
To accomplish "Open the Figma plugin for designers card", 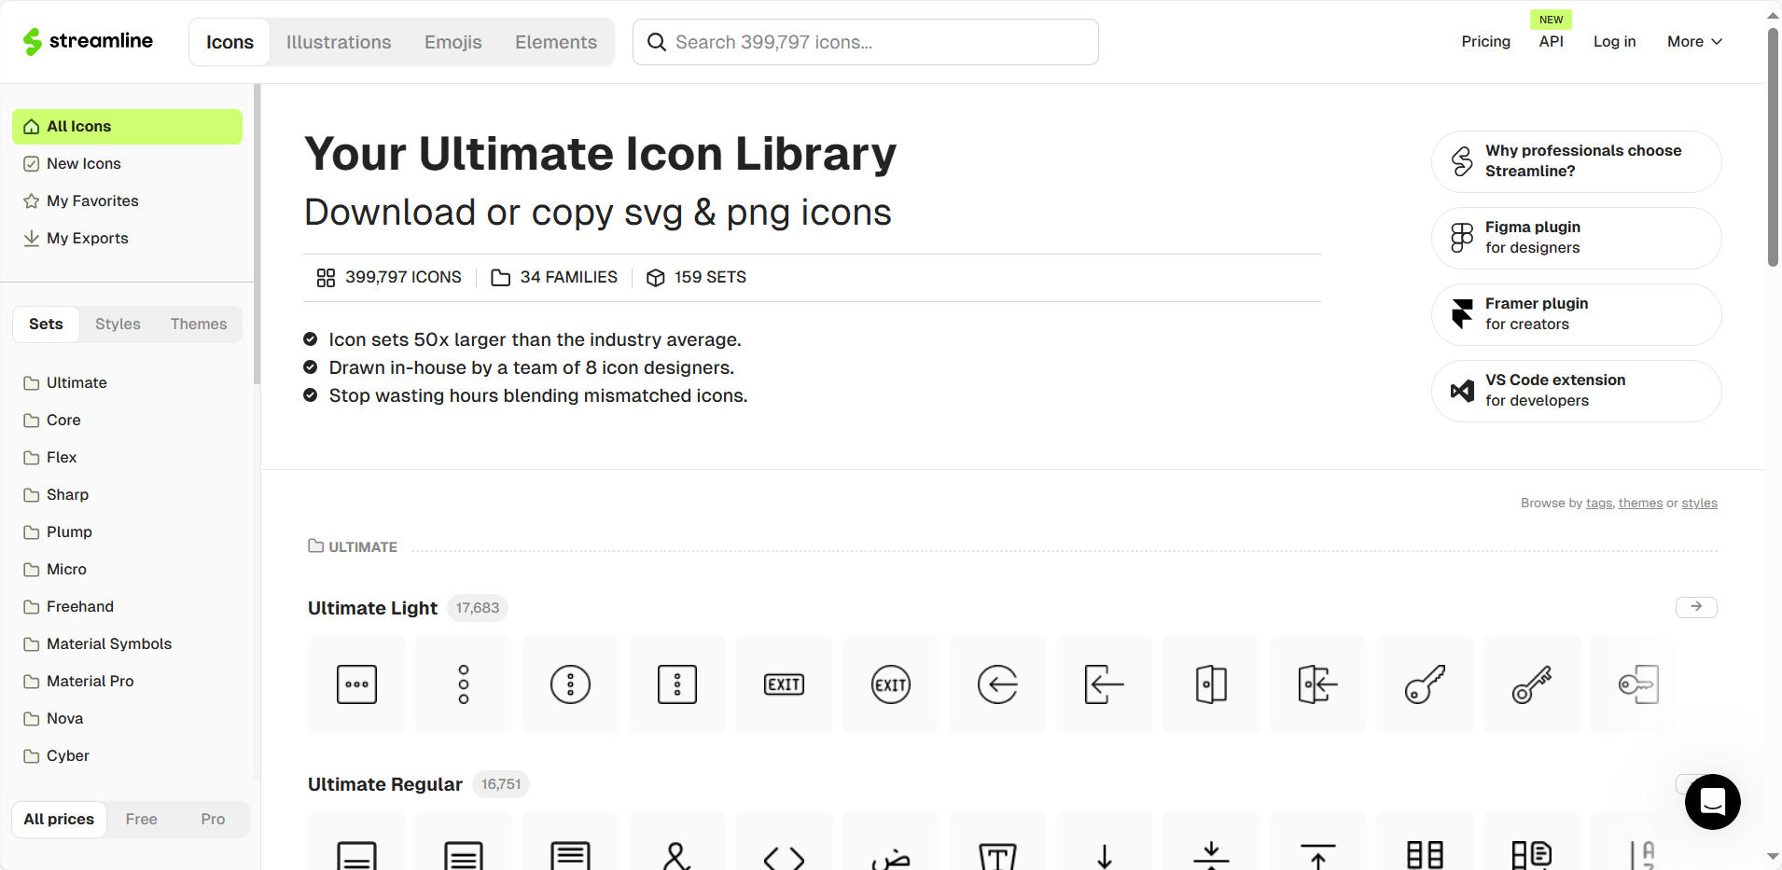I will (x=1576, y=238).
